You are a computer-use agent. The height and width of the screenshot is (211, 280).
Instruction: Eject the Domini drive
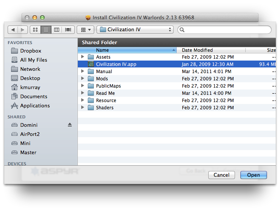coord(70,125)
